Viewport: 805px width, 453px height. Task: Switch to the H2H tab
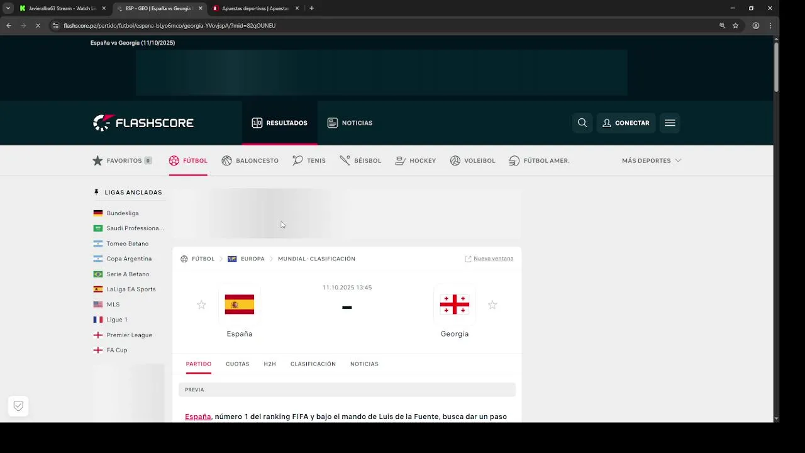point(270,364)
